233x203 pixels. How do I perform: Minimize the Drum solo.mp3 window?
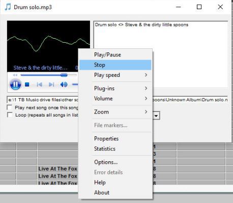coord(179,7)
